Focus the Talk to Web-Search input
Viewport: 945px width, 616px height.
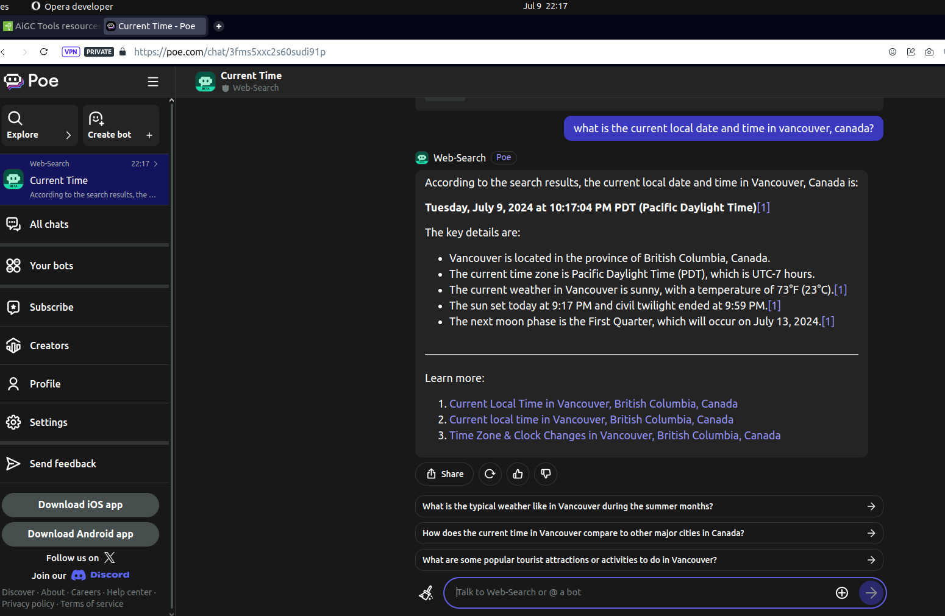point(640,592)
